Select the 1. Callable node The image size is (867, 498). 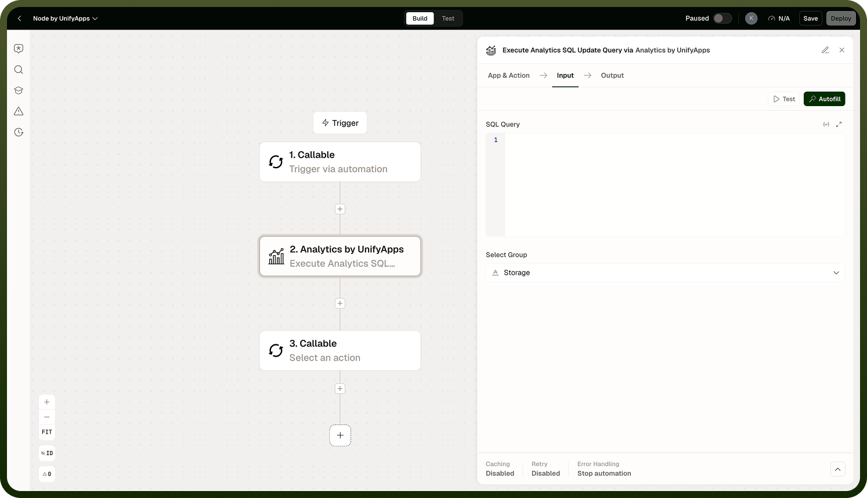point(340,162)
